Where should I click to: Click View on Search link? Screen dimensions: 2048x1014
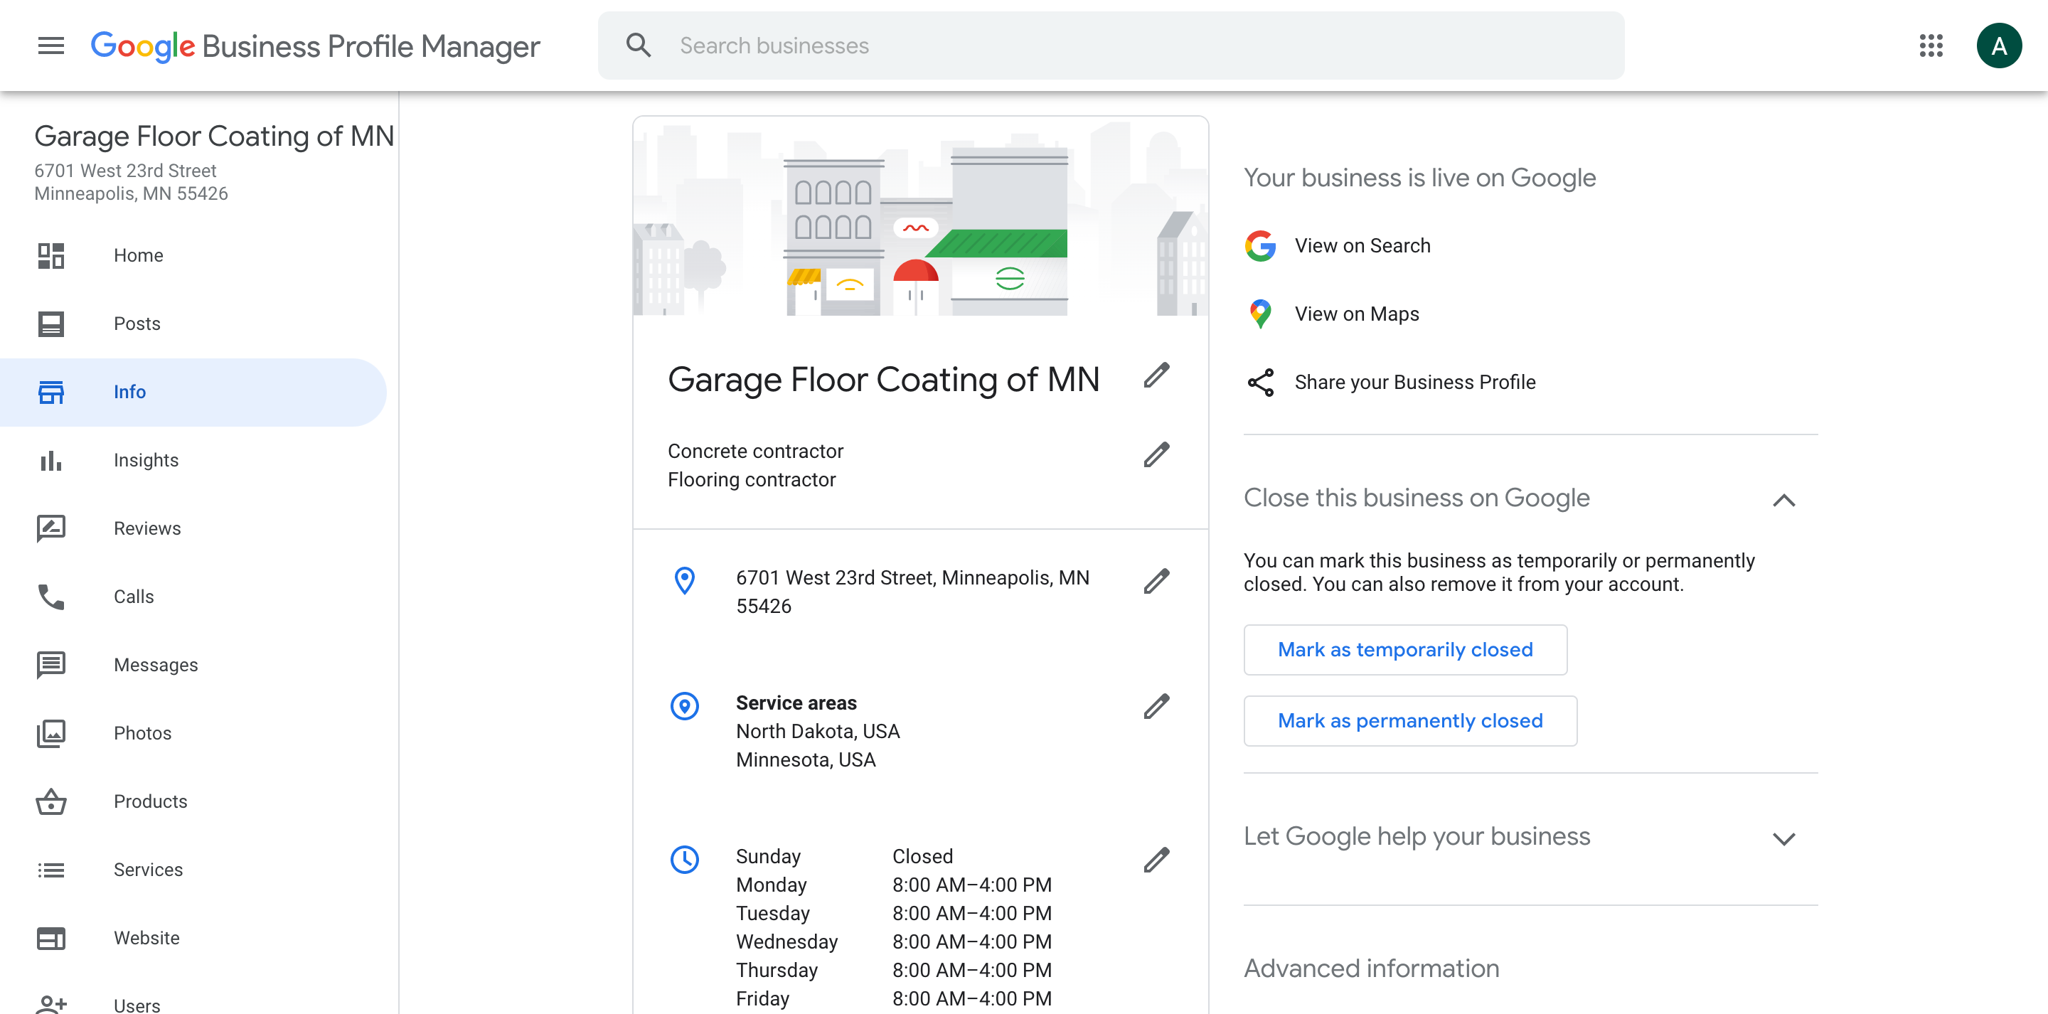[x=1362, y=245]
